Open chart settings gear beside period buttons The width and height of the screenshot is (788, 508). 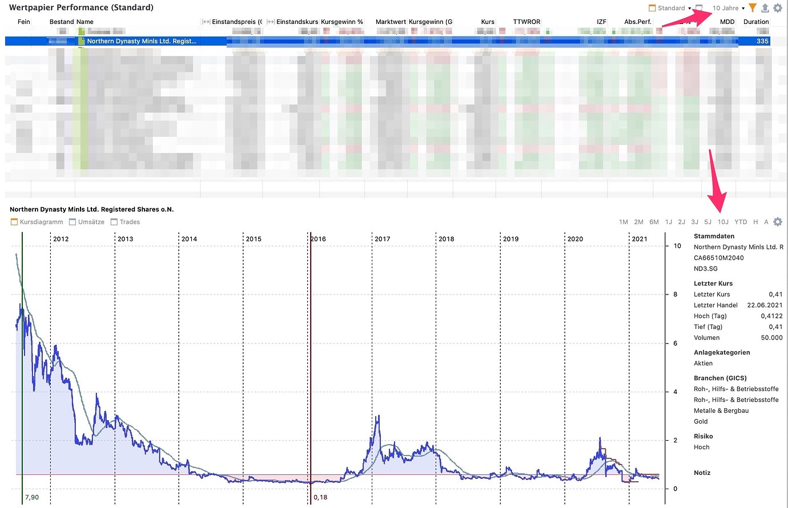[778, 222]
